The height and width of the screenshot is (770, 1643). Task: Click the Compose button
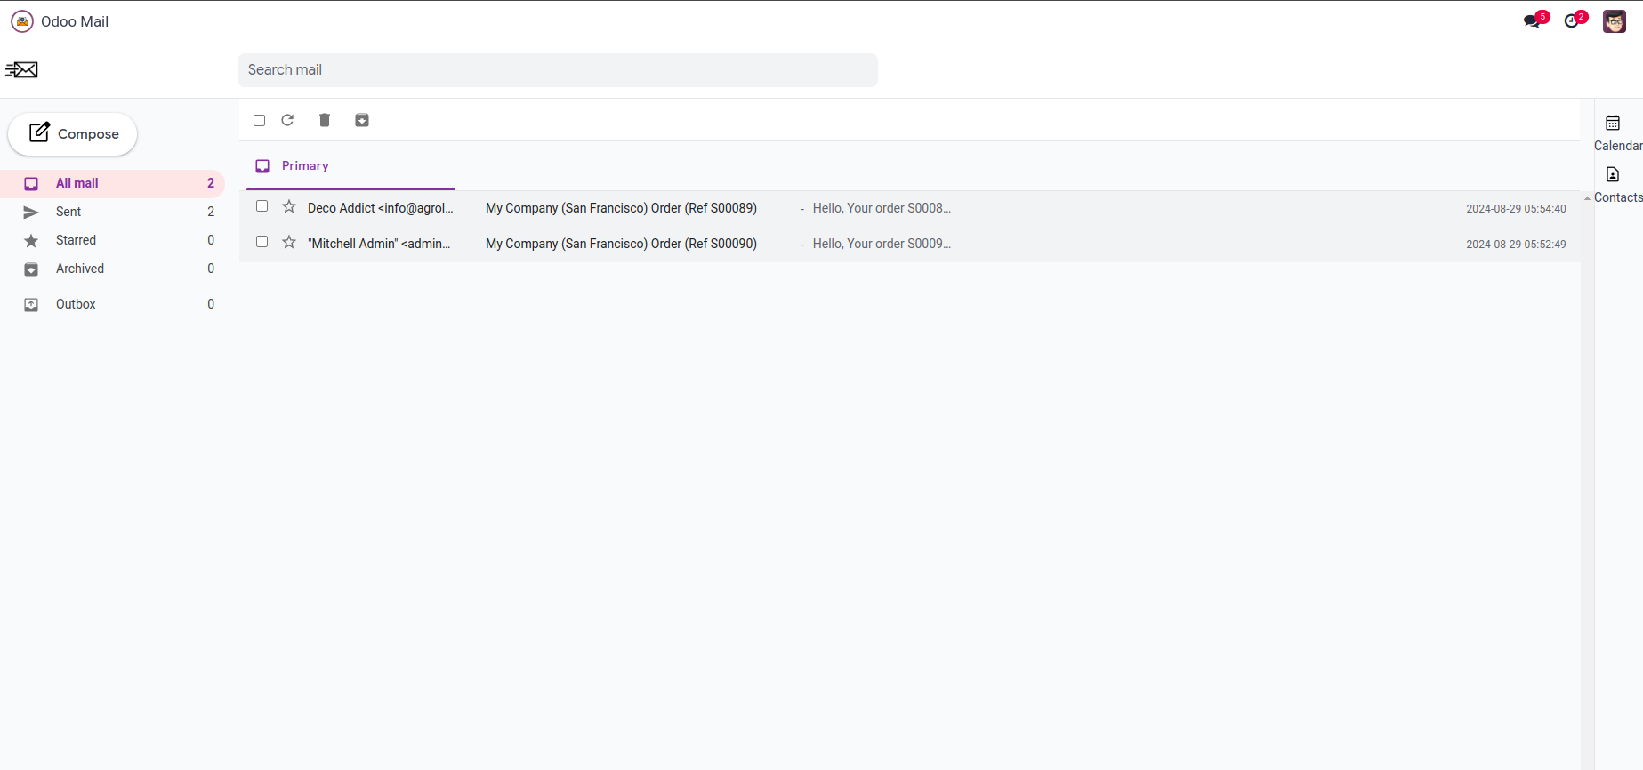(73, 134)
